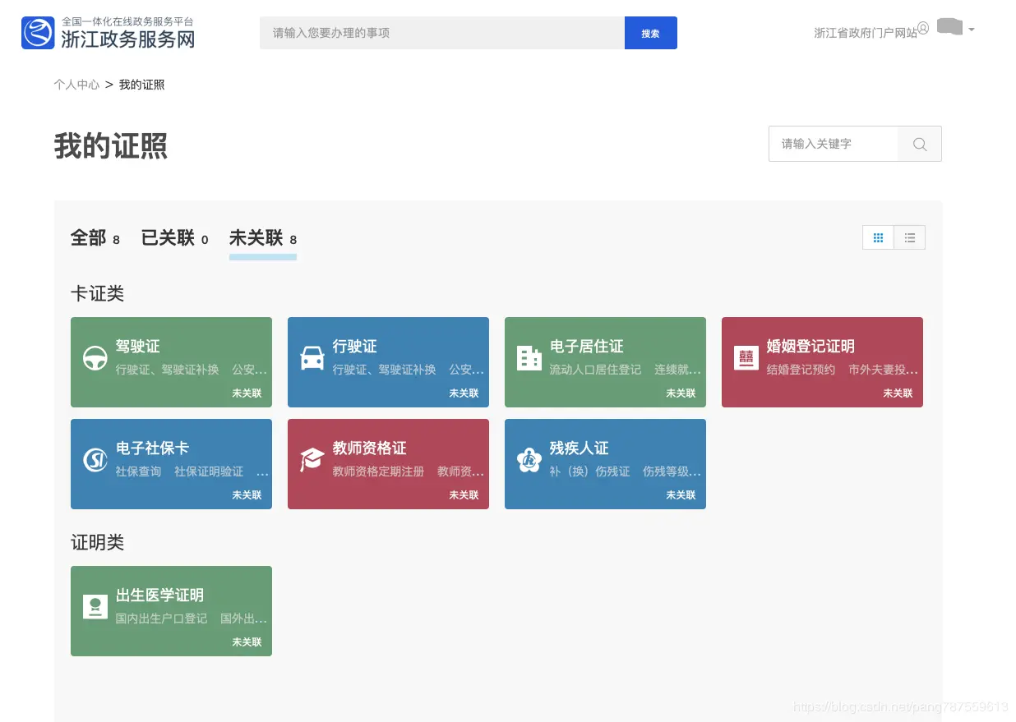Click the flower icon on 残疾人证 card
This screenshot has height=722, width=1016.
click(x=529, y=459)
